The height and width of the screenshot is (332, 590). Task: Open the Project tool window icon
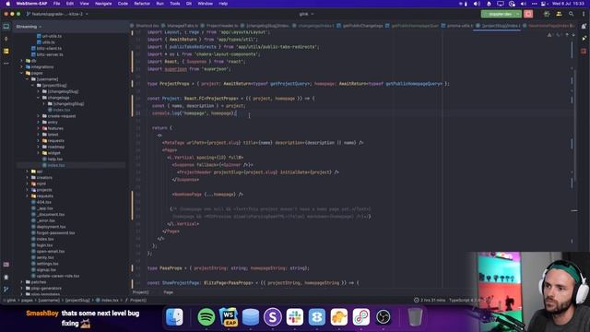[6, 27]
